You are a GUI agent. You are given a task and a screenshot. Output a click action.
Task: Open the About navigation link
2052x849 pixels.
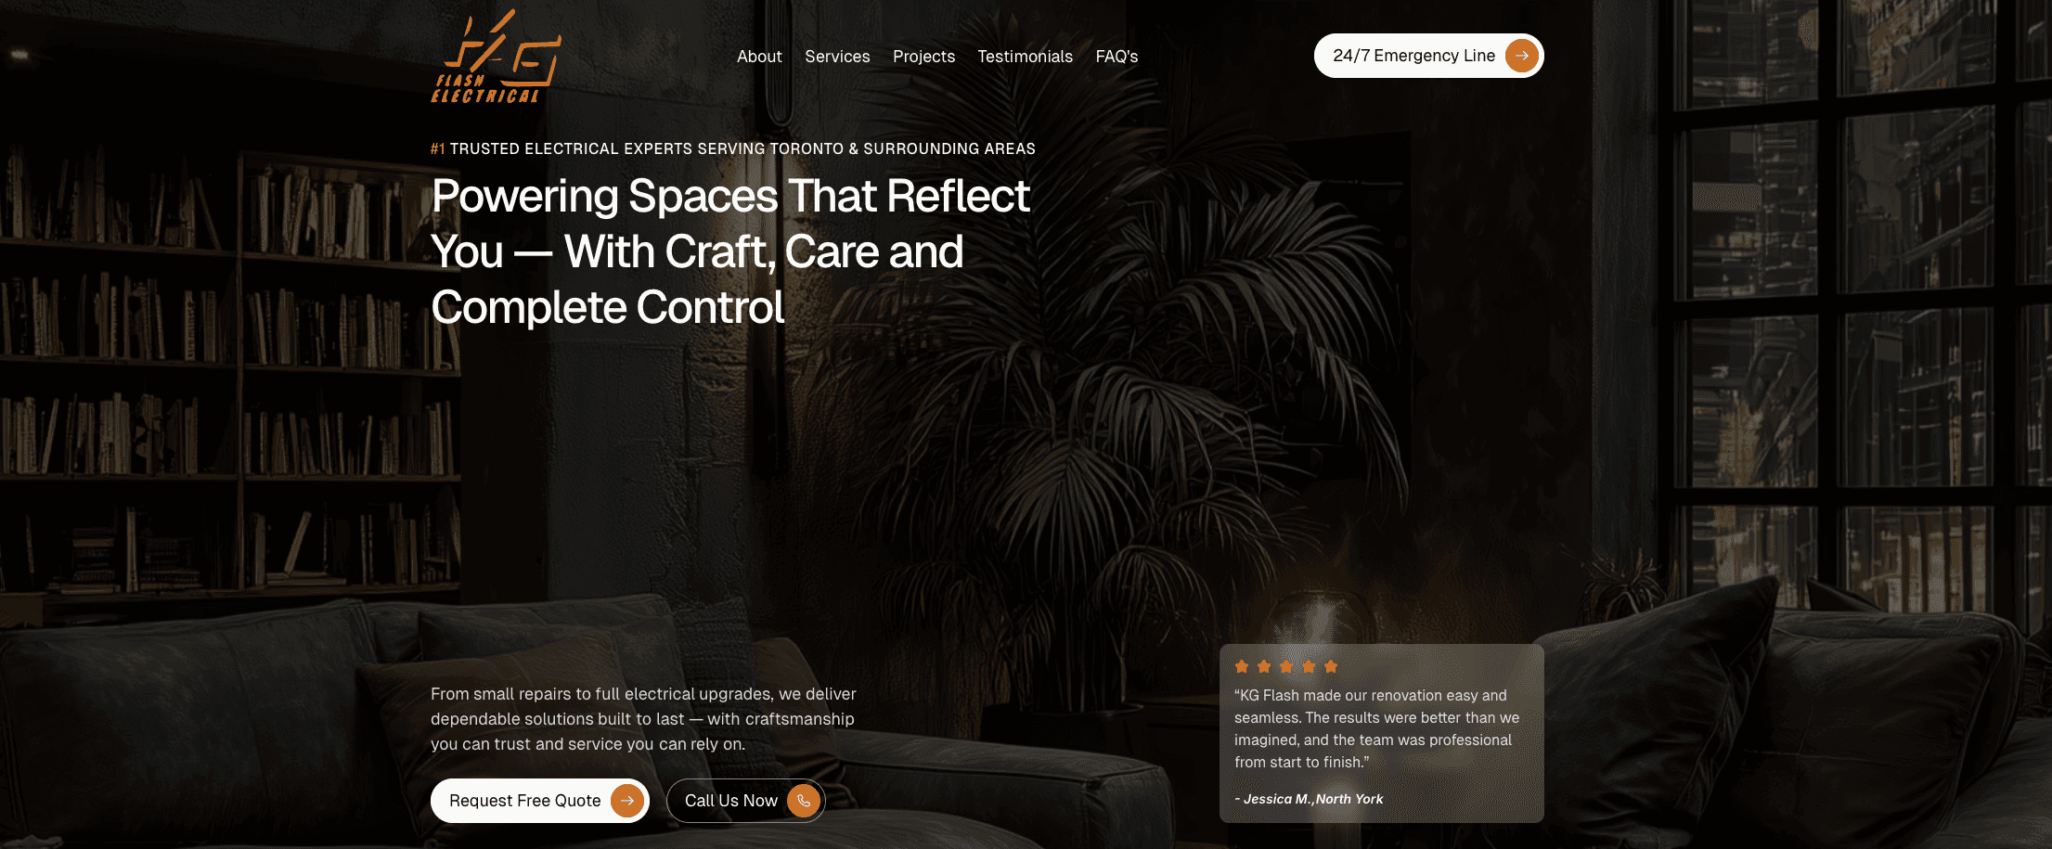point(759,57)
